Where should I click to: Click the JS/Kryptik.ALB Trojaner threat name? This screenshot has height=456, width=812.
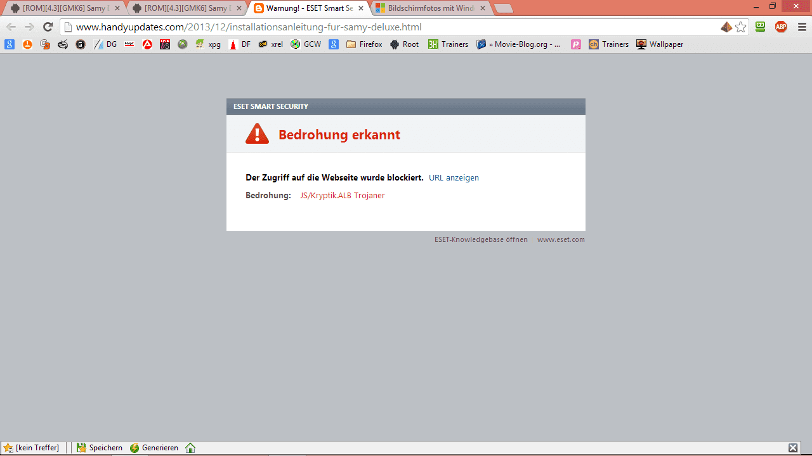[343, 196]
